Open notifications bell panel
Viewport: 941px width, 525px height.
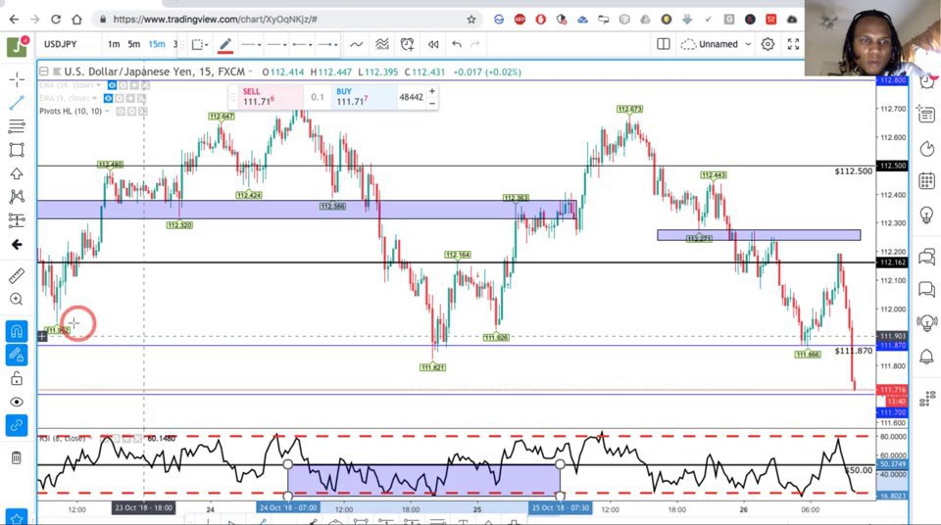click(x=926, y=357)
